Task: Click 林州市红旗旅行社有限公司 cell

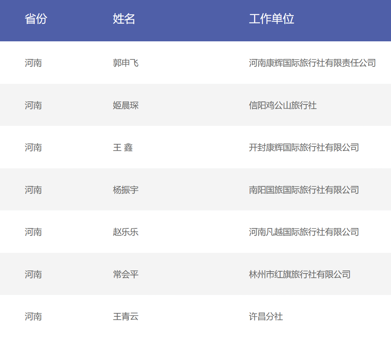Action: [x=299, y=275]
